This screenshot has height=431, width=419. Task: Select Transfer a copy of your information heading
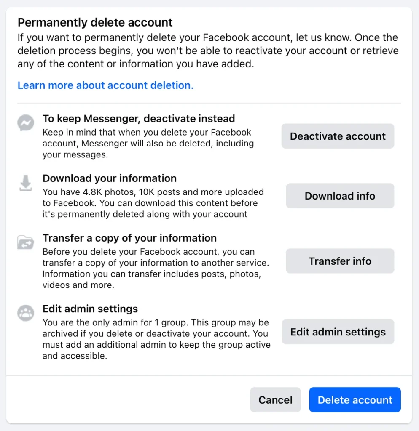(x=129, y=238)
